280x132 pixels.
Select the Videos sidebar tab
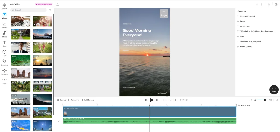tap(4, 16)
